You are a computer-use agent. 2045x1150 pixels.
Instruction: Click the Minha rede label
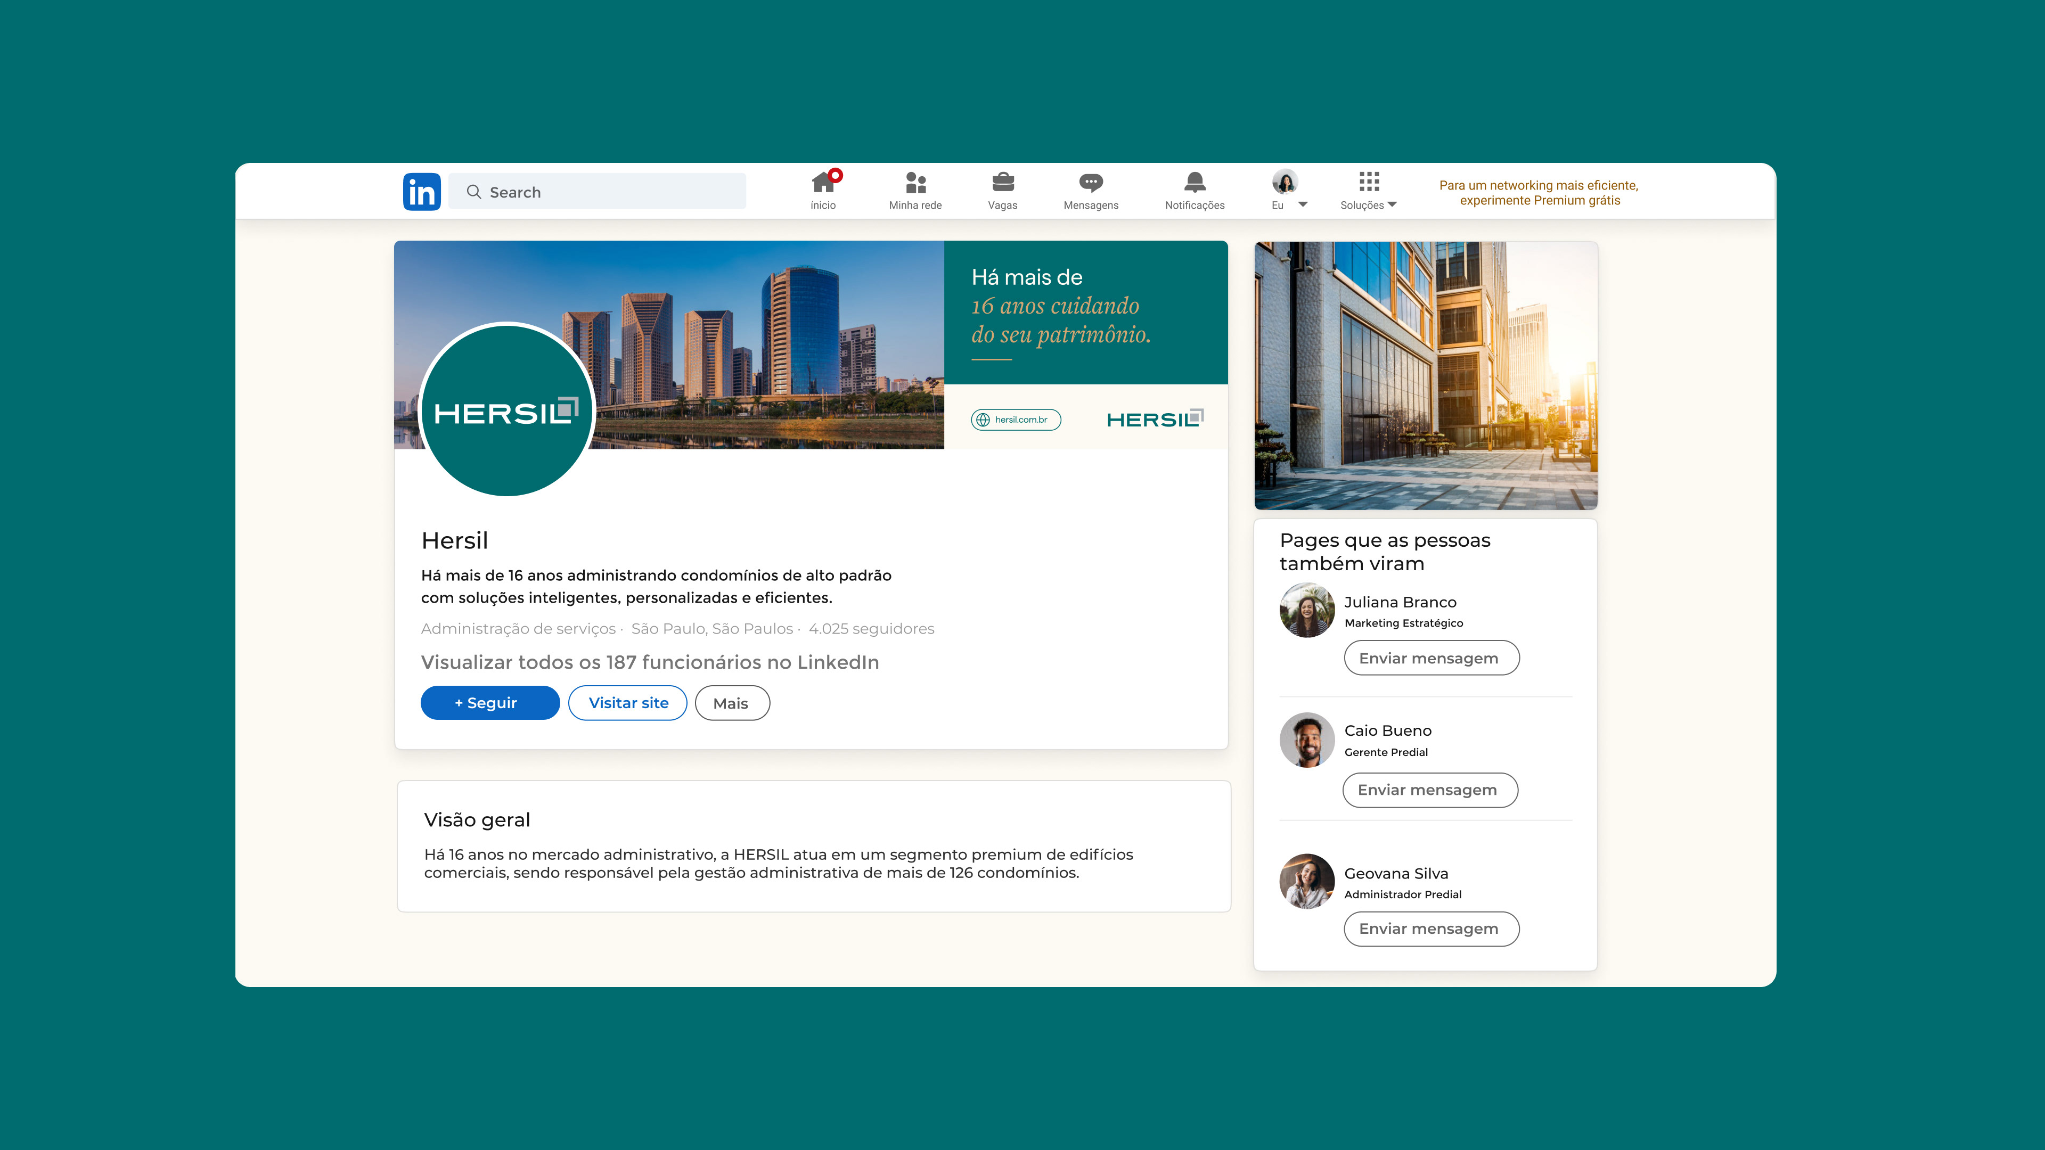[x=915, y=206]
